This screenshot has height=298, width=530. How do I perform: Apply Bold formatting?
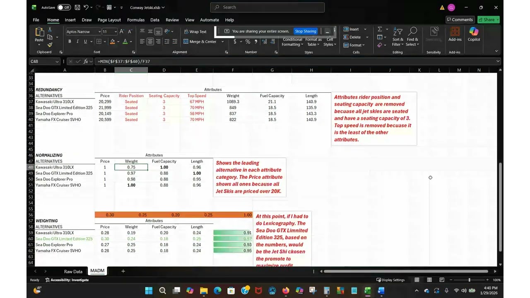70,41
